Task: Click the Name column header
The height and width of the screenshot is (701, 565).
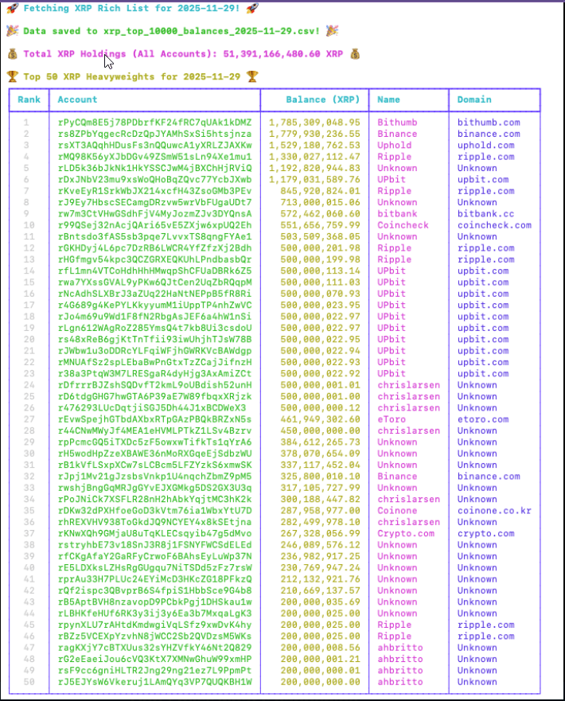Action: [388, 99]
